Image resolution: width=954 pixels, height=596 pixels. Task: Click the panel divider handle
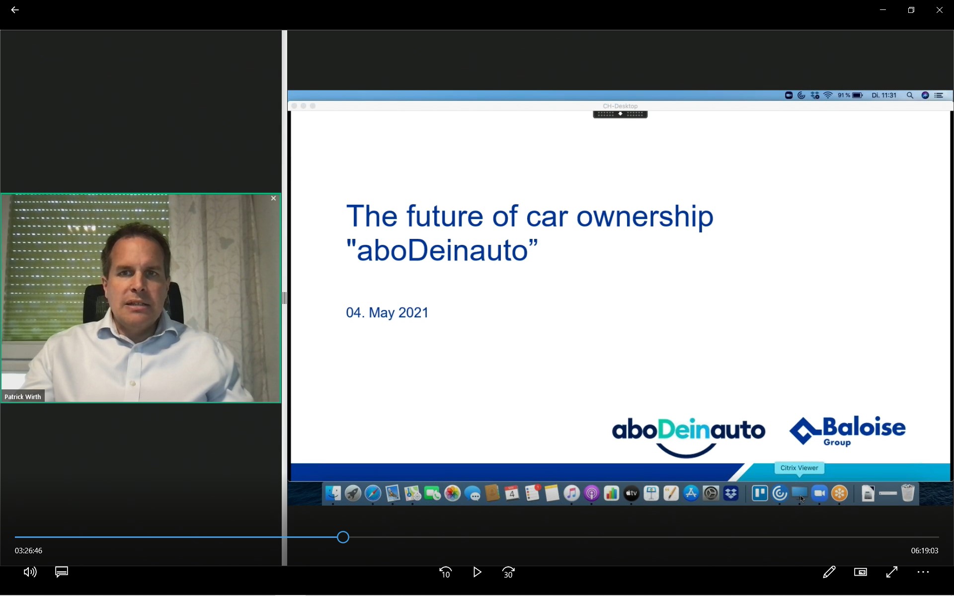[x=284, y=298]
